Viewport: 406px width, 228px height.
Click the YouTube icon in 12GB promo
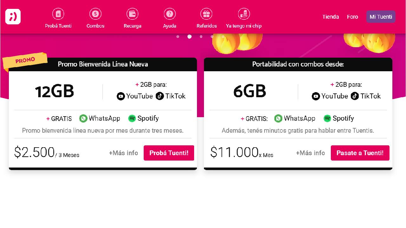(121, 96)
